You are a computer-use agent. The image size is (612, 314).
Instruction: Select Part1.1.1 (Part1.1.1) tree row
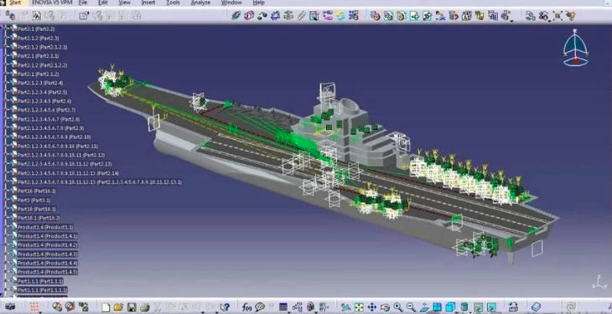tap(40, 281)
